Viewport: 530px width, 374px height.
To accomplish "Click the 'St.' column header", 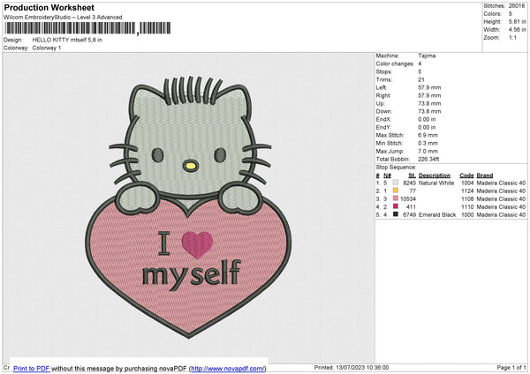I will pos(412,176).
